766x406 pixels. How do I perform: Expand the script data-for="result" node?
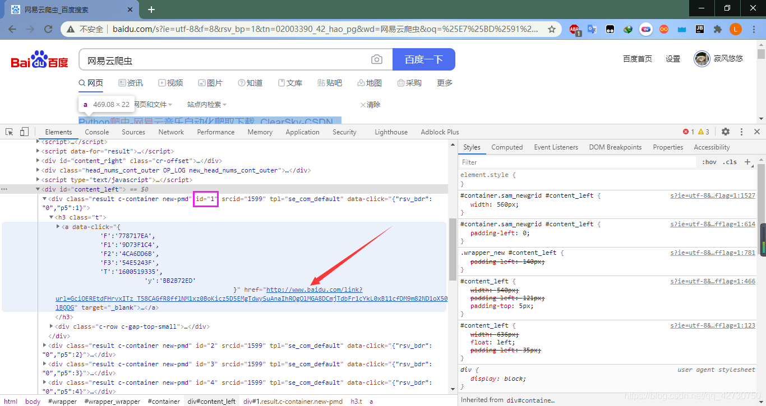coord(39,151)
